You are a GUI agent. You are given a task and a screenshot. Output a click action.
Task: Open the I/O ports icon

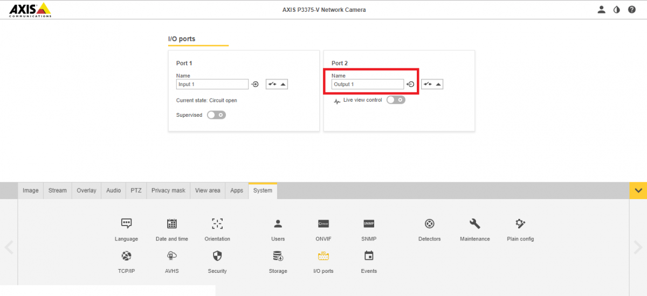[x=323, y=256]
